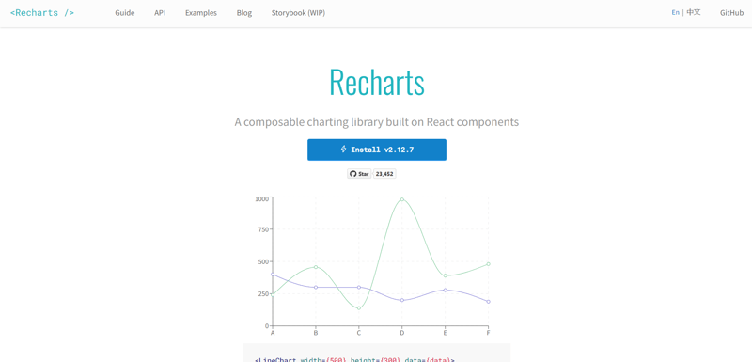The height and width of the screenshot is (362, 752).
Task: Click the 750 y-axis label
Action: (263, 229)
